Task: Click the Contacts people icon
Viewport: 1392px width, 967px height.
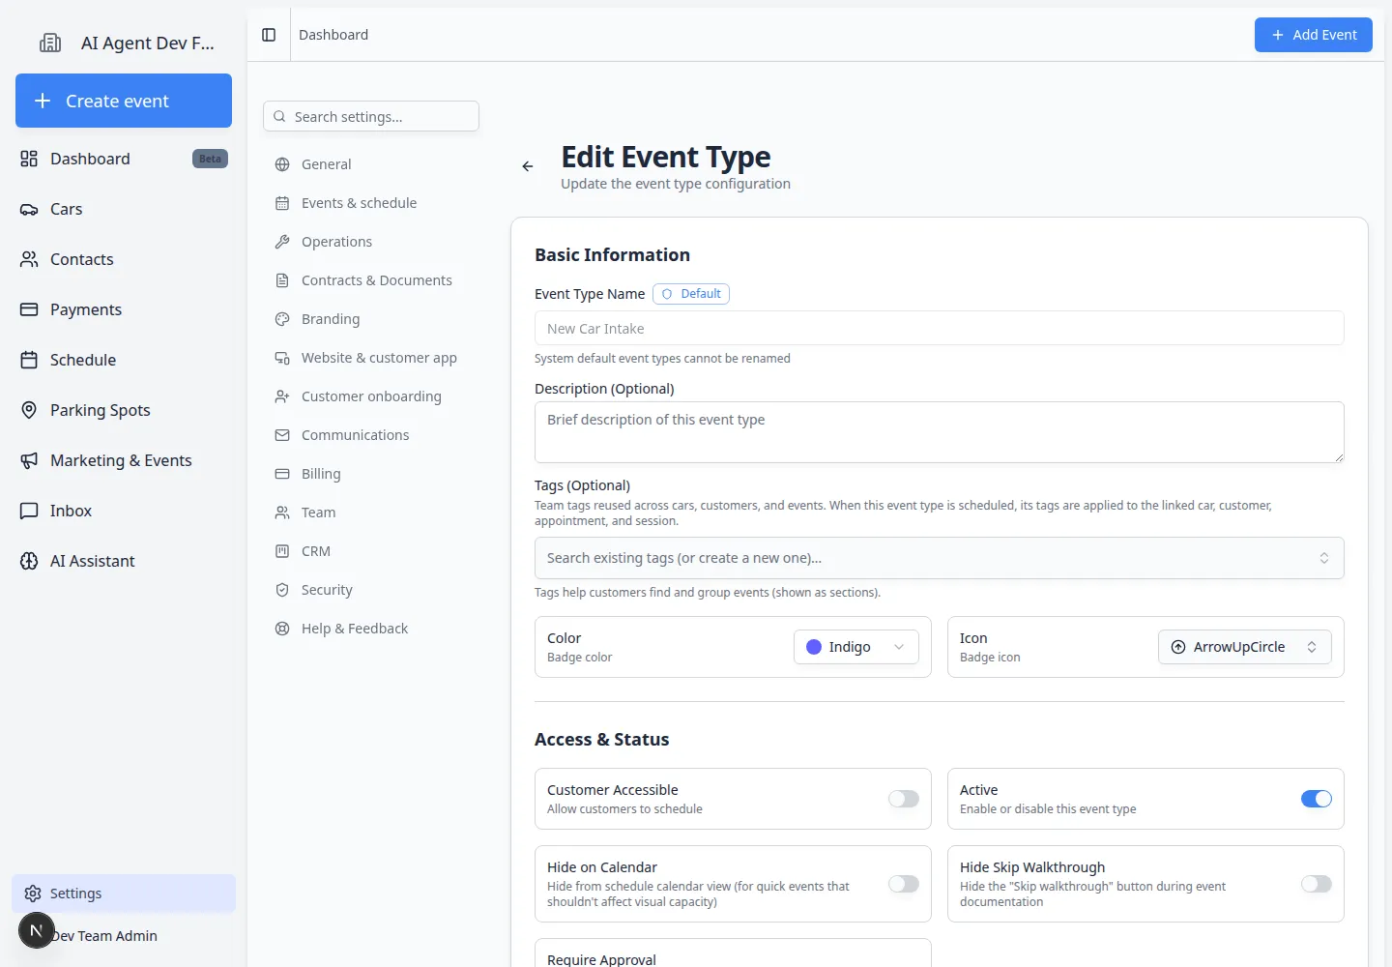Action: 29,259
